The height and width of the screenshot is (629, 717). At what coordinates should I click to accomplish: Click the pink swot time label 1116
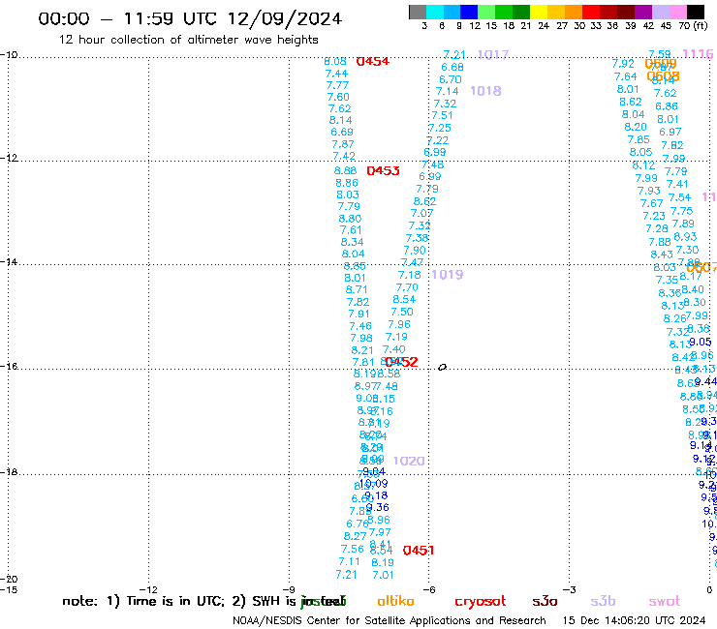tap(698, 54)
